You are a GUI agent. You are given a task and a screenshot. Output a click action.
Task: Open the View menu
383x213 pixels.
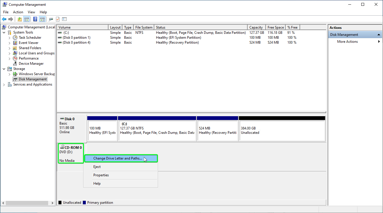pos(31,12)
